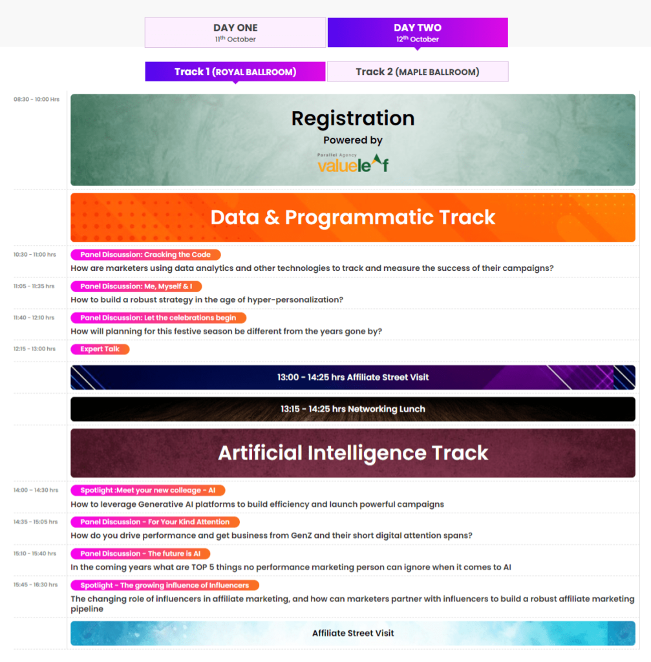Click the Cracking the Code panel label

(145, 255)
